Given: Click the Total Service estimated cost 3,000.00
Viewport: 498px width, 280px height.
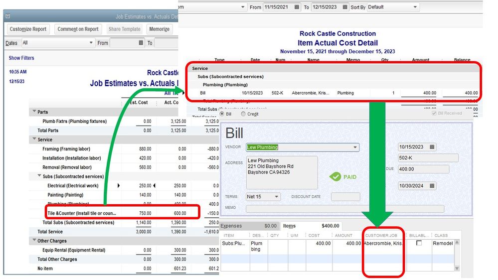Looking at the screenshot, I should [x=144, y=232].
